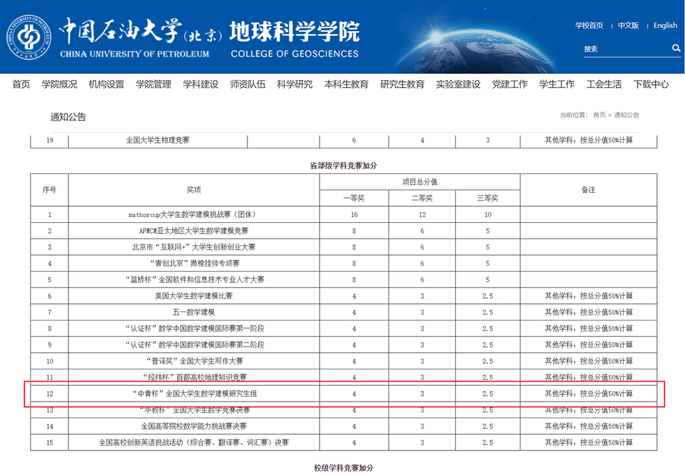Open the 工会生活 menu
This screenshot has height=474, width=685.
click(604, 84)
